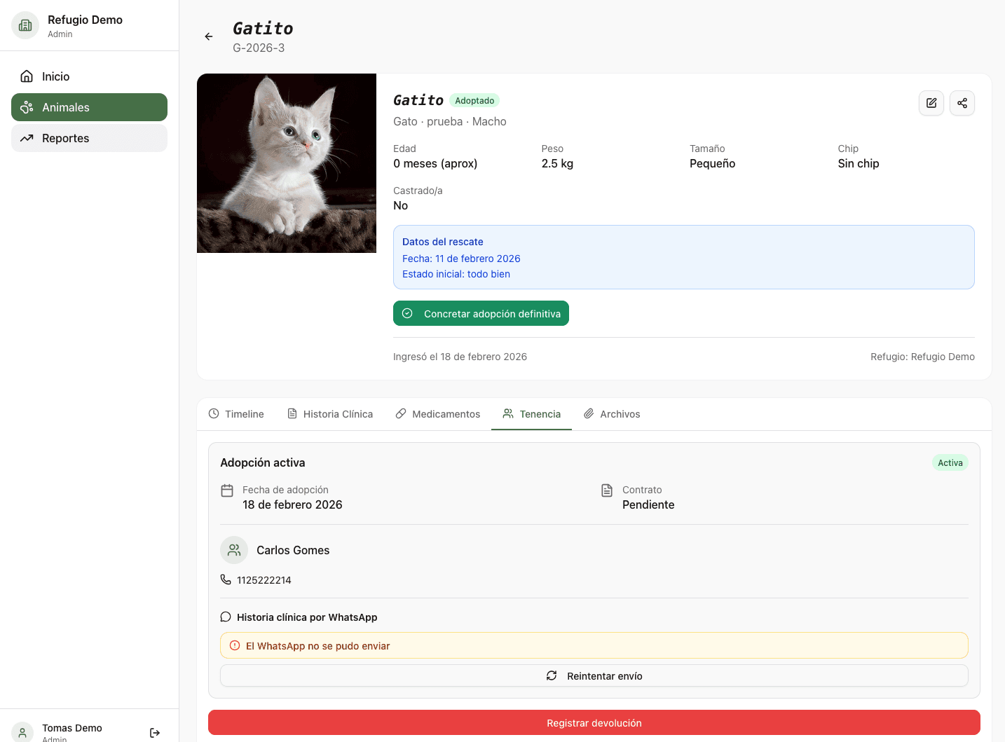This screenshot has height=742, width=1005.
Task: Click Concretar adopción definitiva
Action: pos(481,313)
